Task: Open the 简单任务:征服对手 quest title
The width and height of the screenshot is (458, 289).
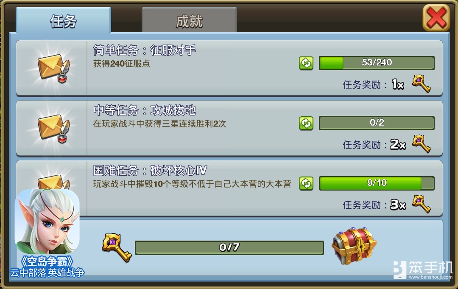Action: [x=145, y=50]
